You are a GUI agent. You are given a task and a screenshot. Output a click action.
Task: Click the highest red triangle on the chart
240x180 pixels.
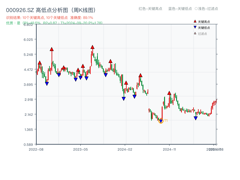pos(92,47)
